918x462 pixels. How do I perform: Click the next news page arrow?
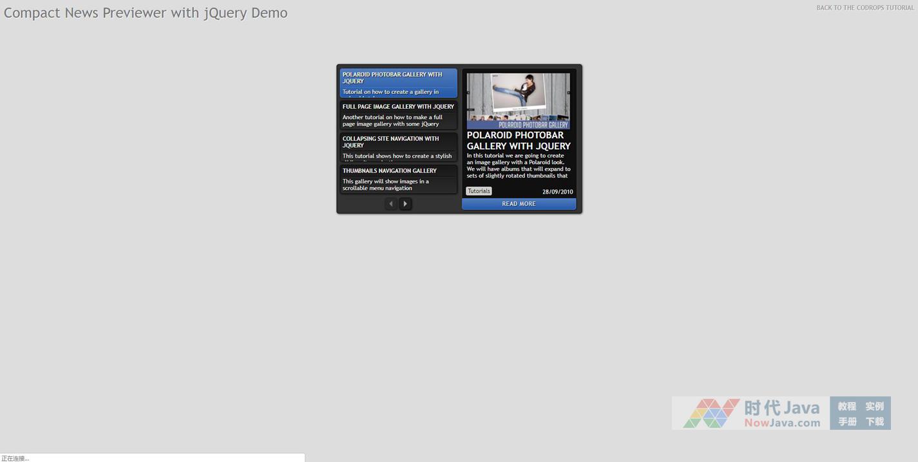(405, 204)
